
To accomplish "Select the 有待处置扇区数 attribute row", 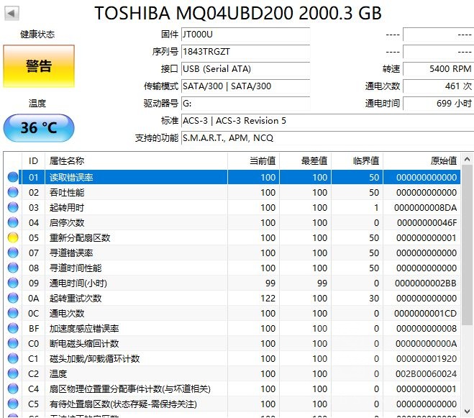I will click(232, 404).
